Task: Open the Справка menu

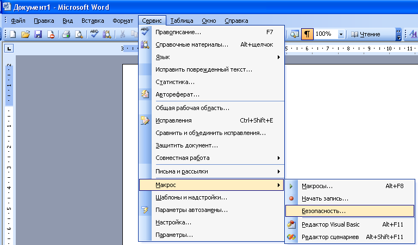Action: coord(236,21)
